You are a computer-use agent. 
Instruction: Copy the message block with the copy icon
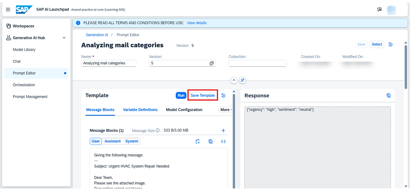(x=211, y=141)
